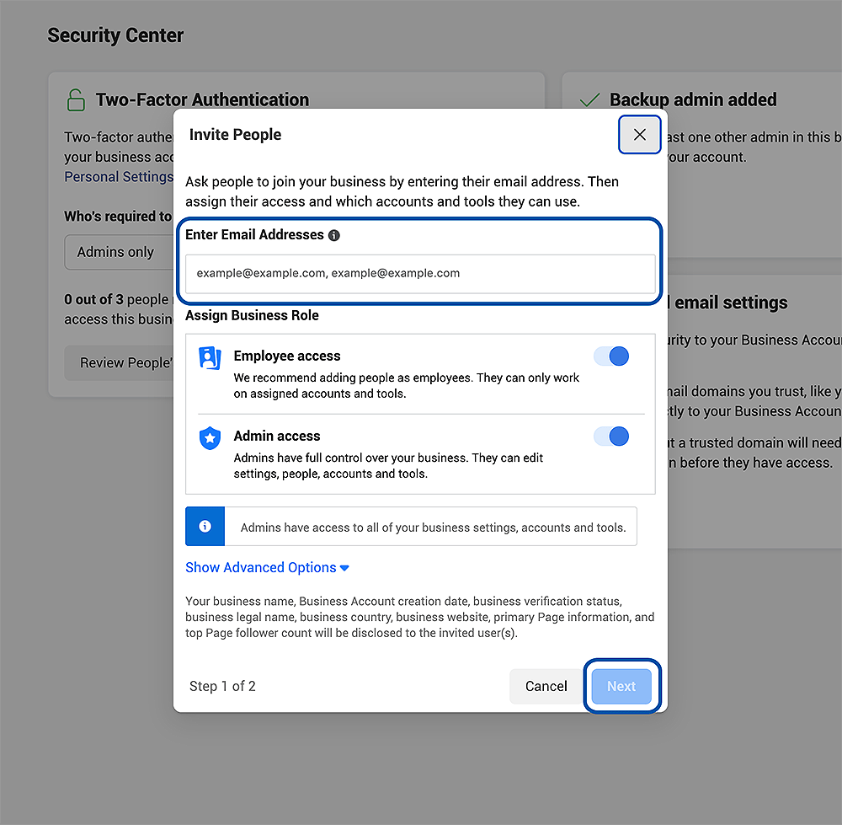The width and height of the screenshot is (842, 825).
Task: Click Next to proceed to Step 2
Action: click(x=621, y=686)
